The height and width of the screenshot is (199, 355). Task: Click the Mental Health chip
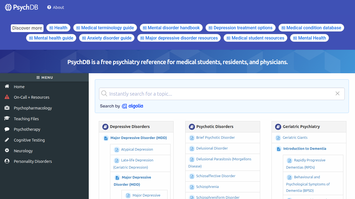(310, 38)
